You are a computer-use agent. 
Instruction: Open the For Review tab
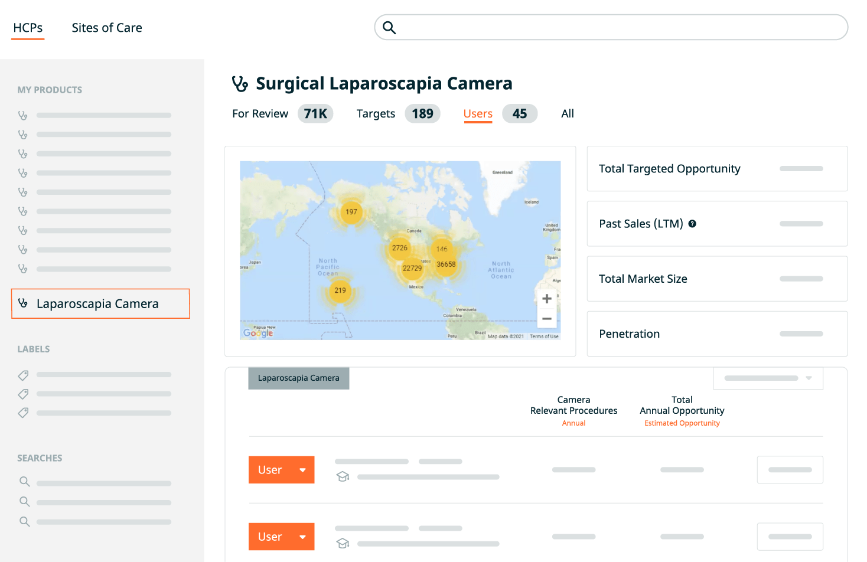pos(260,114)
